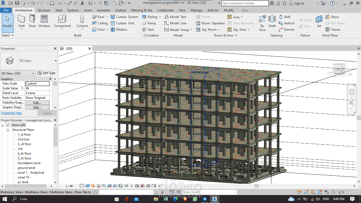
Task: Open the 3D View: {3D} instance selector
Action: [18, 73]
